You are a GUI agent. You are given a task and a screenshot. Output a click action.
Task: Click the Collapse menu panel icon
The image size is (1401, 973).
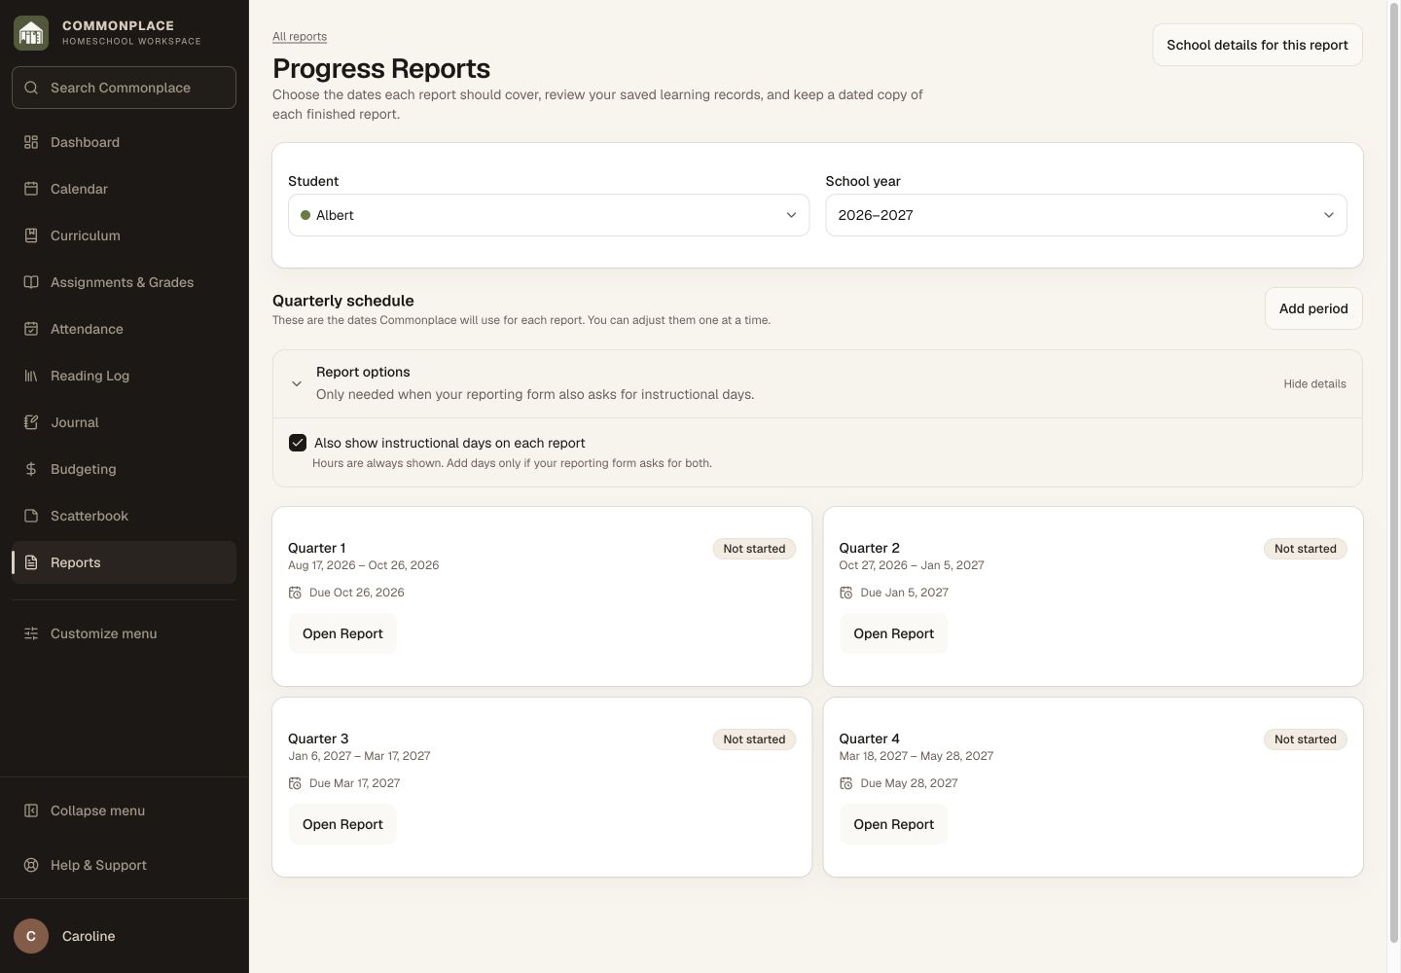pos(31,811)
